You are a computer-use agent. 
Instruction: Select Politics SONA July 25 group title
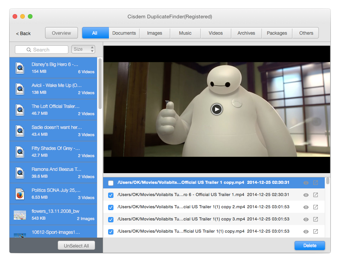pos(56,190)
